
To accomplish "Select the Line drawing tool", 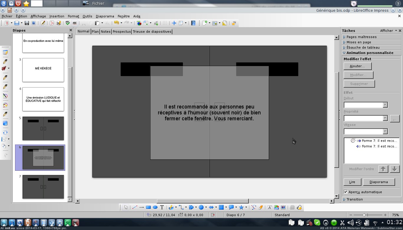I will pos(135,207).
